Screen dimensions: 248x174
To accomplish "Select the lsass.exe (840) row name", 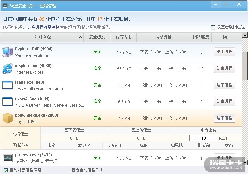I will click(x=30, y=82).
